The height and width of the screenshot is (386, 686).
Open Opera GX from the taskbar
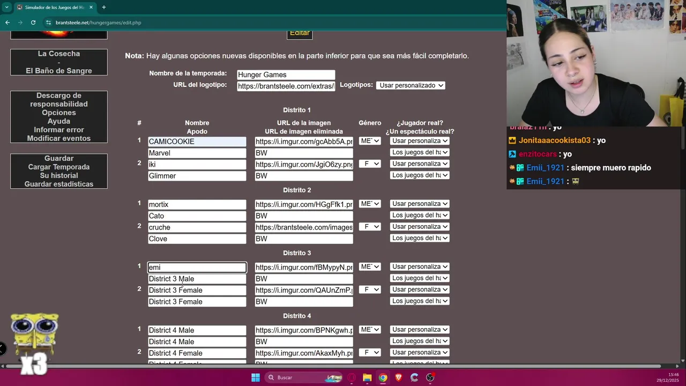pyautogui.click(x=352, y=377)
